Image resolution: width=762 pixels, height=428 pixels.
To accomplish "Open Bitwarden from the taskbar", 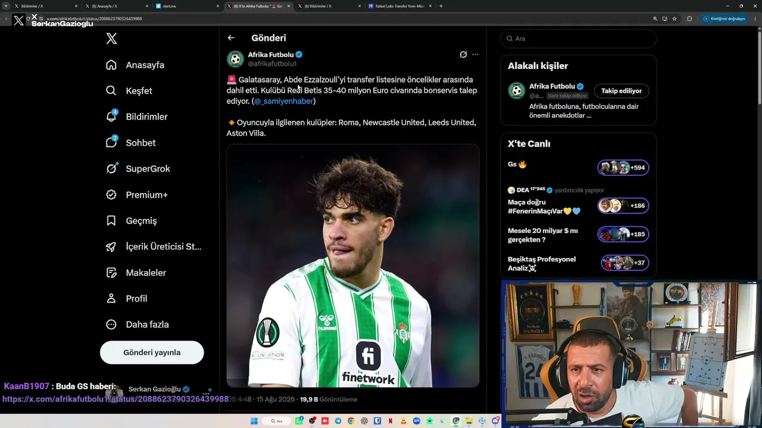I will pos(377,421).
